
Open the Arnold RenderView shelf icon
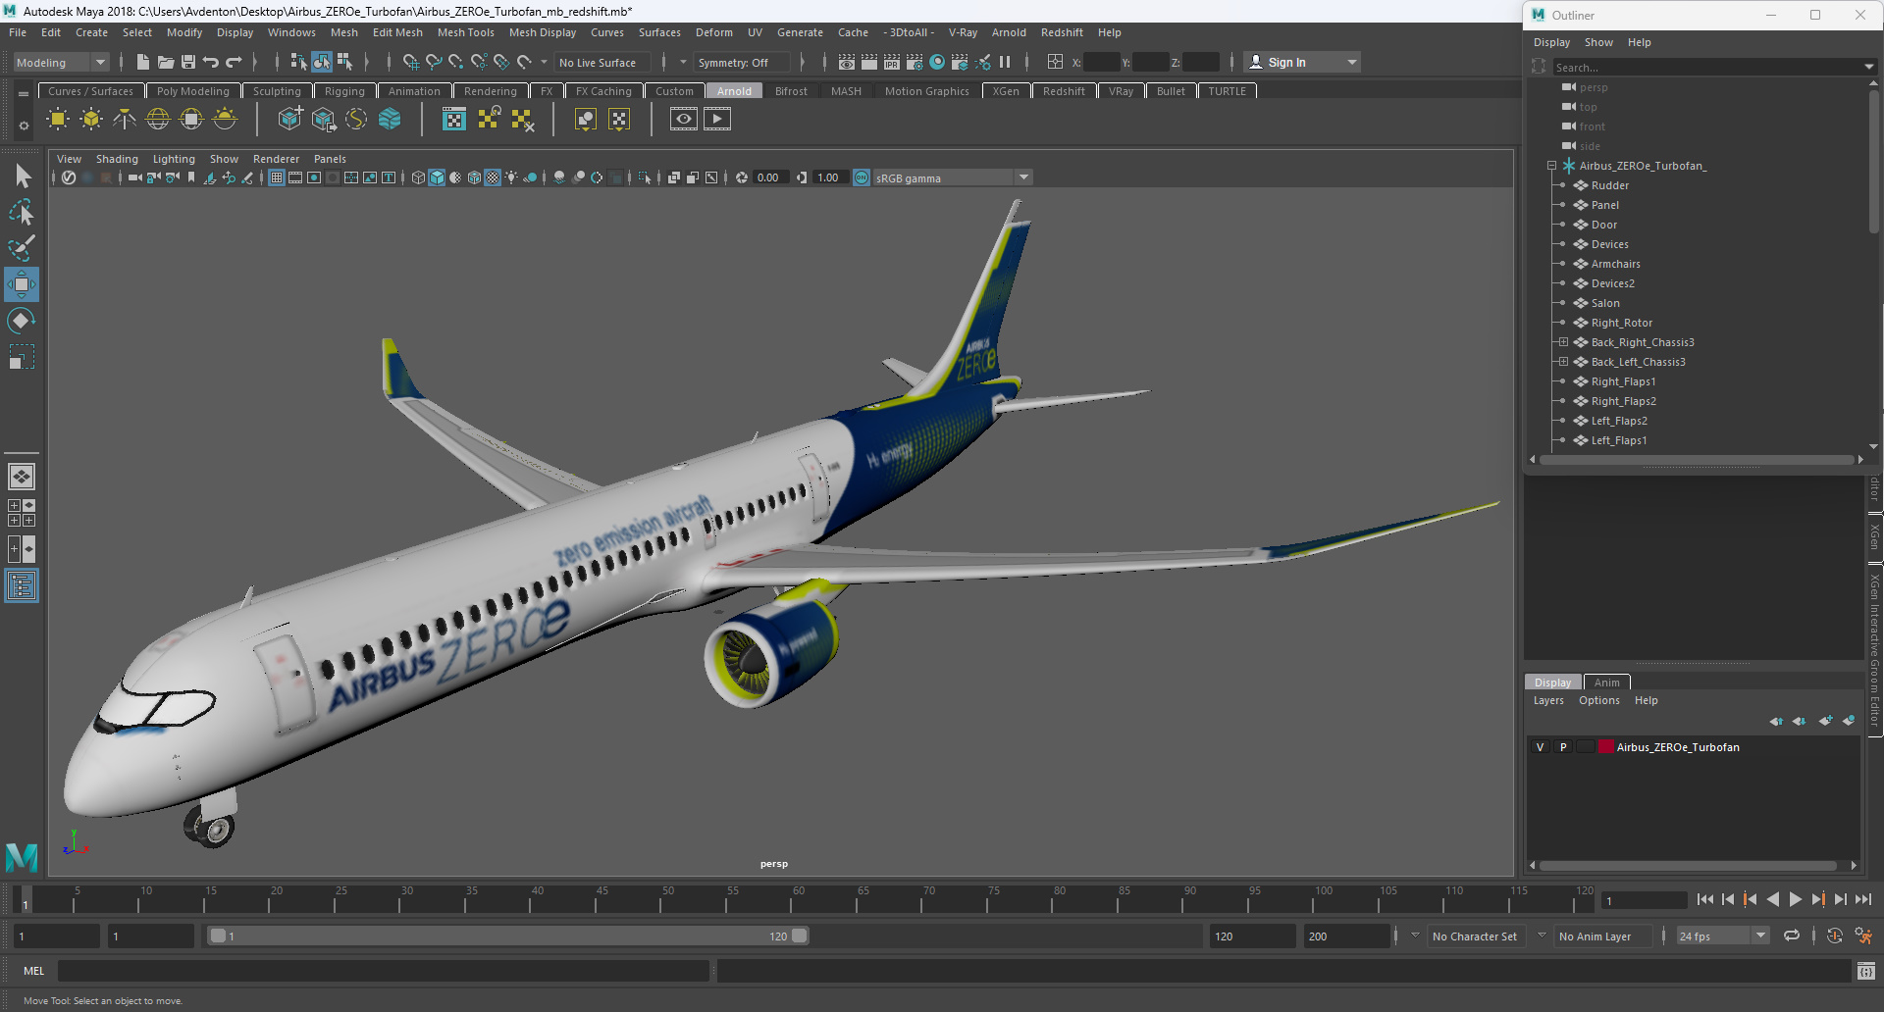(684, 120)
